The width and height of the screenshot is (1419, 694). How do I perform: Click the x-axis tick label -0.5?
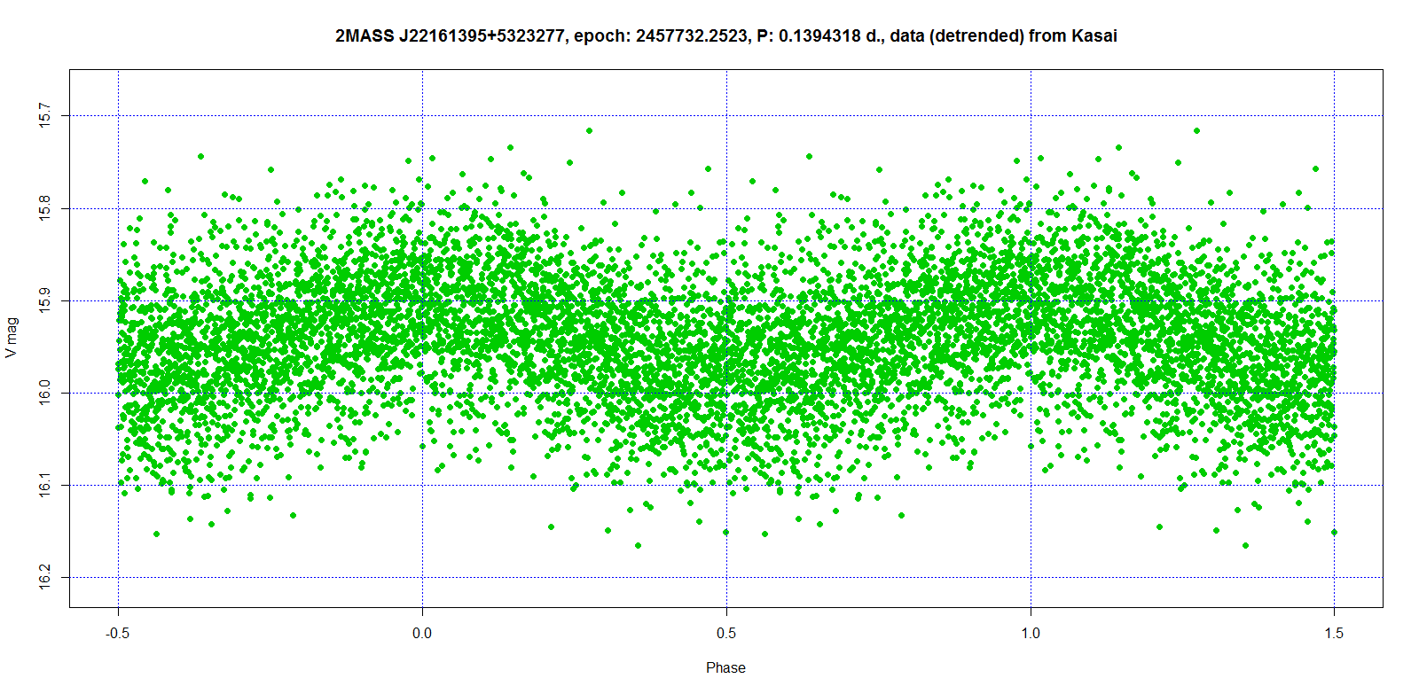118,633
